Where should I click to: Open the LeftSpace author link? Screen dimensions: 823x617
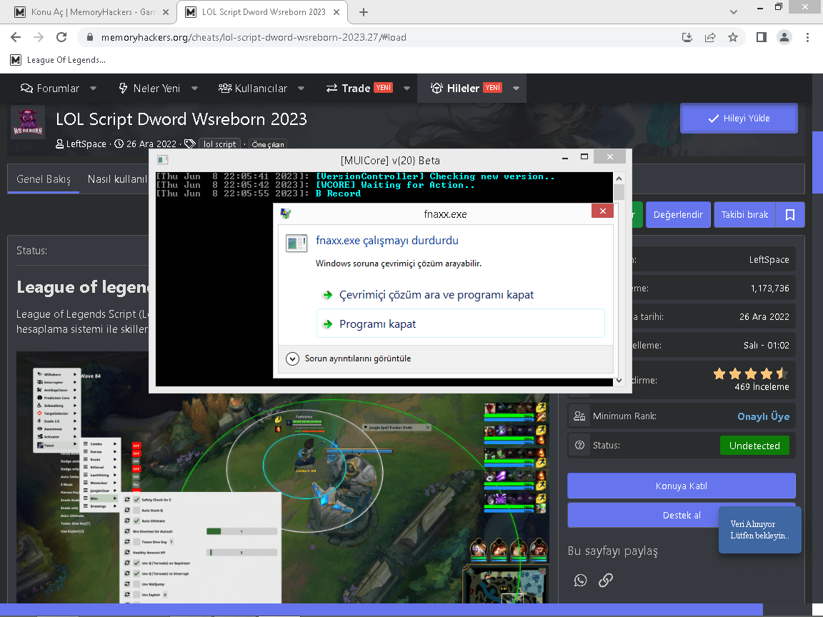(86, 144)
